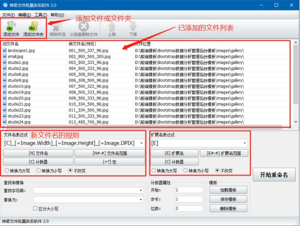
Task: Select the file icon beside studio20.jpg
Action: 5,98
